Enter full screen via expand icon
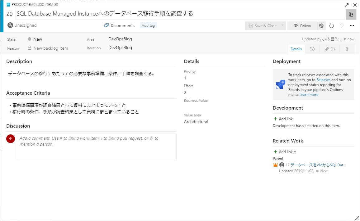Screen dimensions: 360x221 (x=347, y=5)
